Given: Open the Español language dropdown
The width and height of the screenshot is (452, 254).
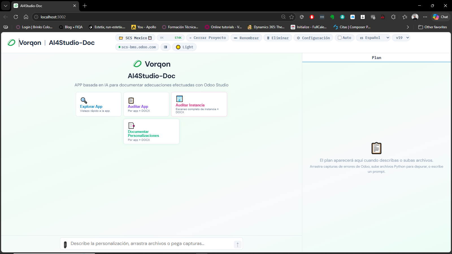Looking at the screenshot, I should tap(373, 38).
